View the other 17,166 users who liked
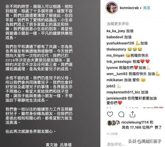 click(x=137, y=127)
